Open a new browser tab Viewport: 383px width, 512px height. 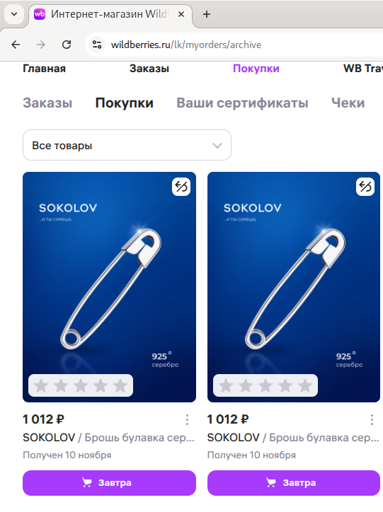tap(207, 14)
